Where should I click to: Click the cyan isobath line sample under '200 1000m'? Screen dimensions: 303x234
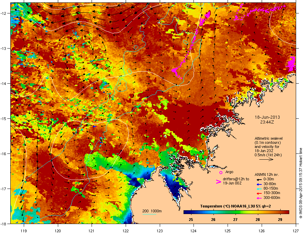pos(149,214)
